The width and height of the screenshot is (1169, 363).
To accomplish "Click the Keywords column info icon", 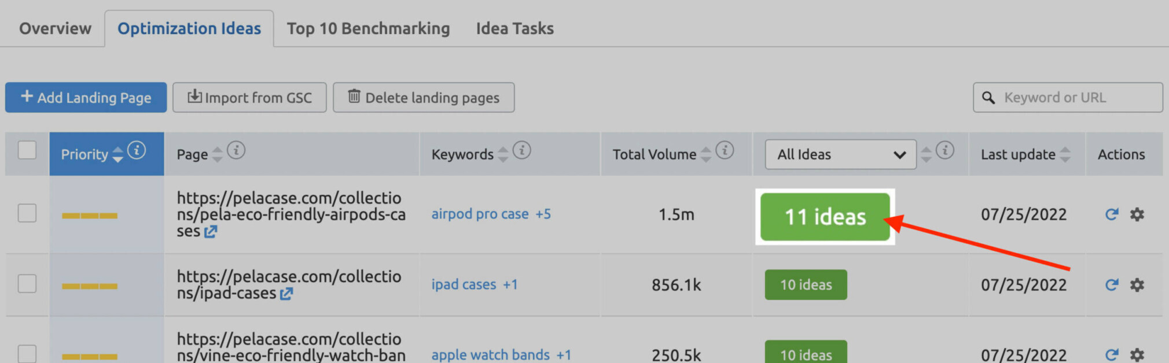I will (521, 151).
